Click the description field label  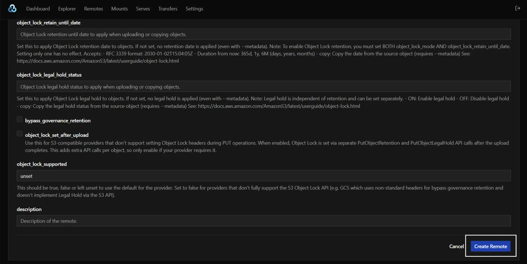tap(29, 209)
